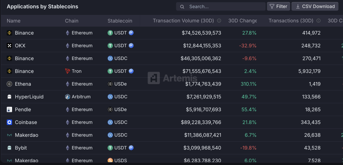The width and height of the screenshot is (343, 165).
Task: Click the HyperLiquid logo icon
Action: pyautogui.click(x=10, y=97)
